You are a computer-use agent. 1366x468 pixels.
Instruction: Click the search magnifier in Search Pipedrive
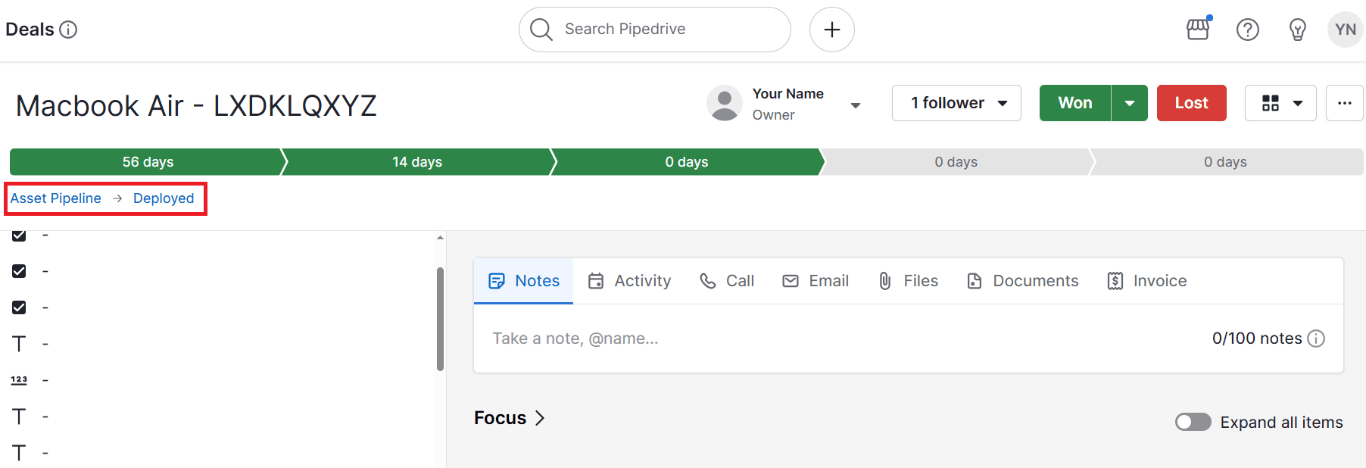[x=541, y=29]
